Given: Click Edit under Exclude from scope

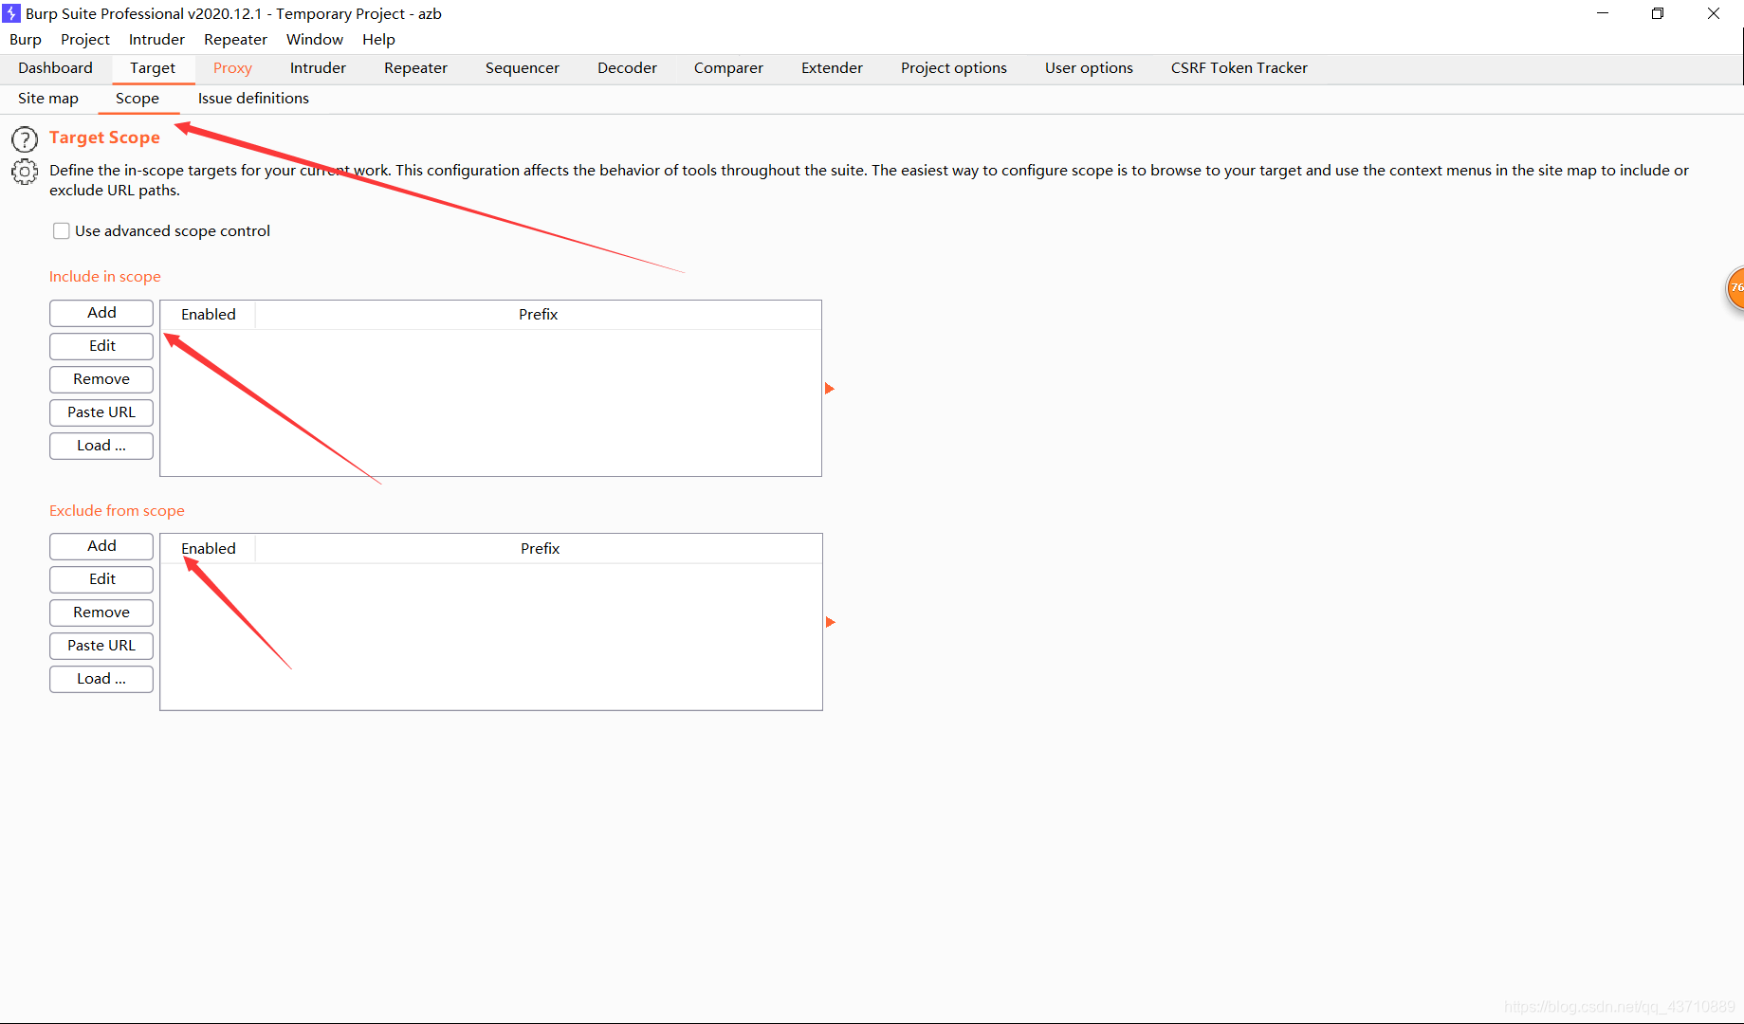Looking at the screenshot, I should pos(101,579).
